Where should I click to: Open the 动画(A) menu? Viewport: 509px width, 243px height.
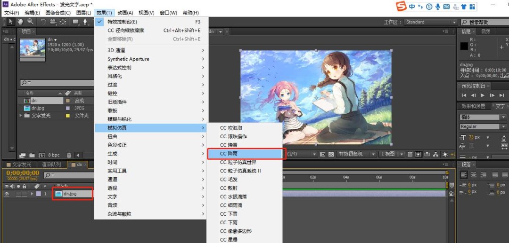tap(125, 13)
